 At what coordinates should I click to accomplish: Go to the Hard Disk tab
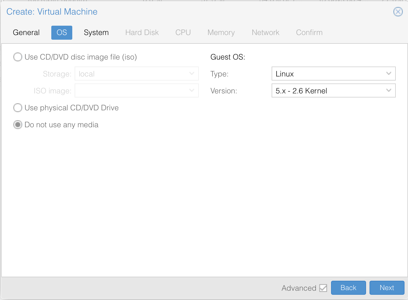point(142,32)
